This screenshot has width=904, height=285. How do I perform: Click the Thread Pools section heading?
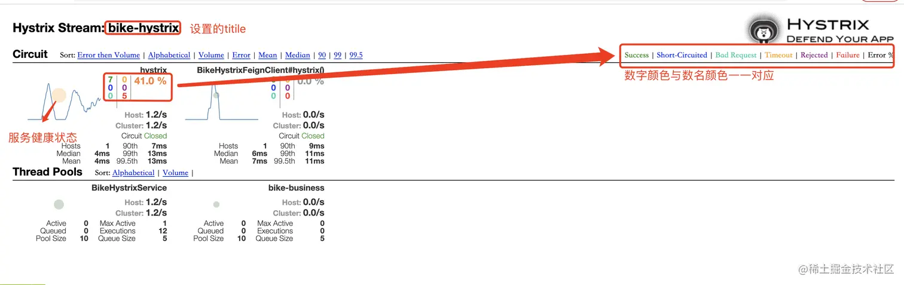click(47, 171)
